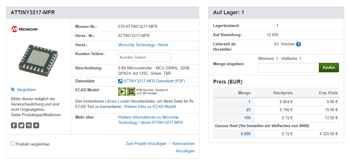The height and width of the screenshot is (163, 350).
Task: Open the 3D model ECAD icon
Action: (131, 91)
